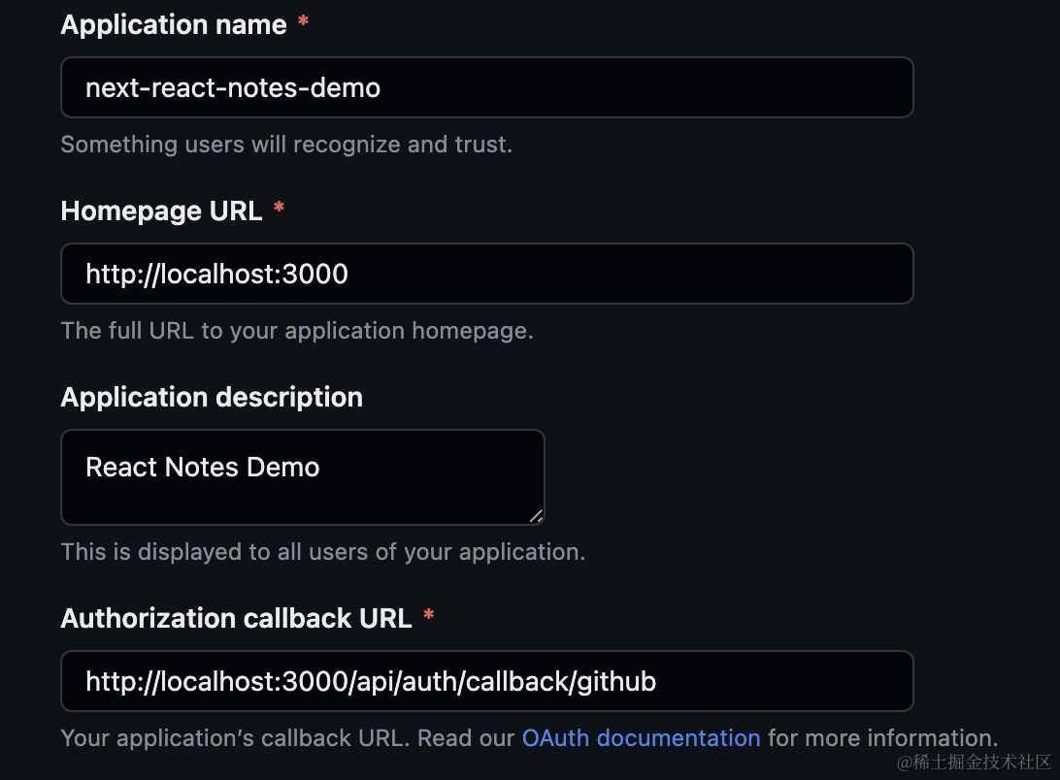Click 'Read our' text before OAuth link

coord(470,737)
